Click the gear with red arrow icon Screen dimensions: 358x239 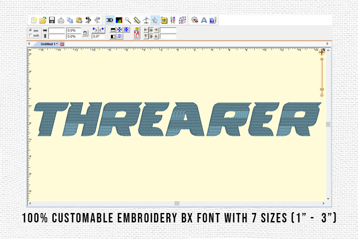pos(195,20)
